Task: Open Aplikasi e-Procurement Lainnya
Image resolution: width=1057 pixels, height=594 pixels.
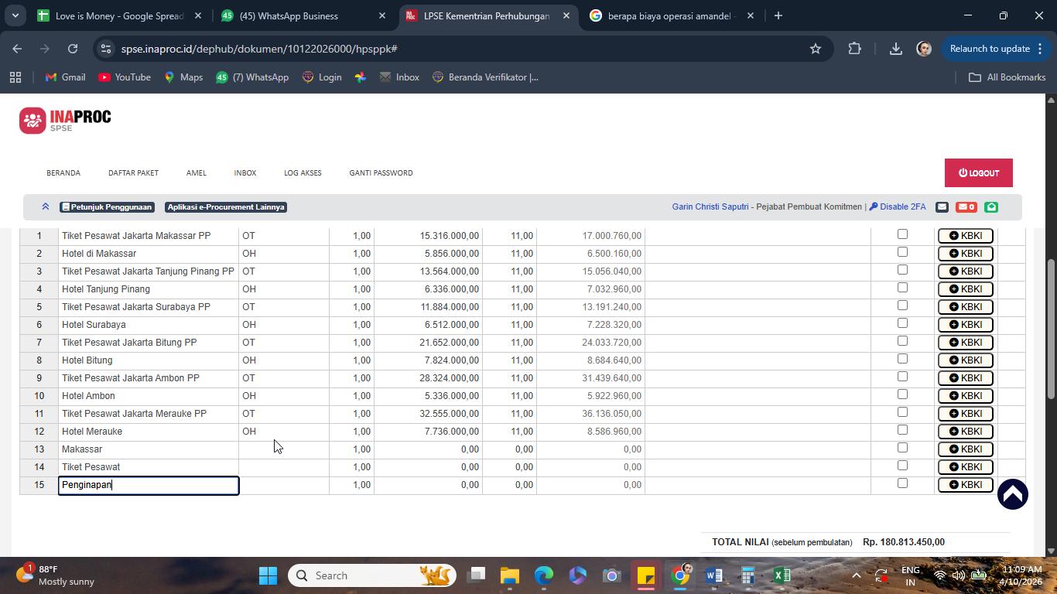Action: (x=226, y=207)
